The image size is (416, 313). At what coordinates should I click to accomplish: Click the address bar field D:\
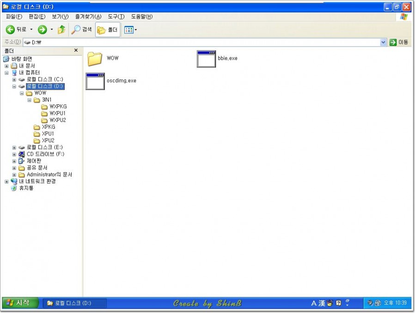click(x=202, y=42)
